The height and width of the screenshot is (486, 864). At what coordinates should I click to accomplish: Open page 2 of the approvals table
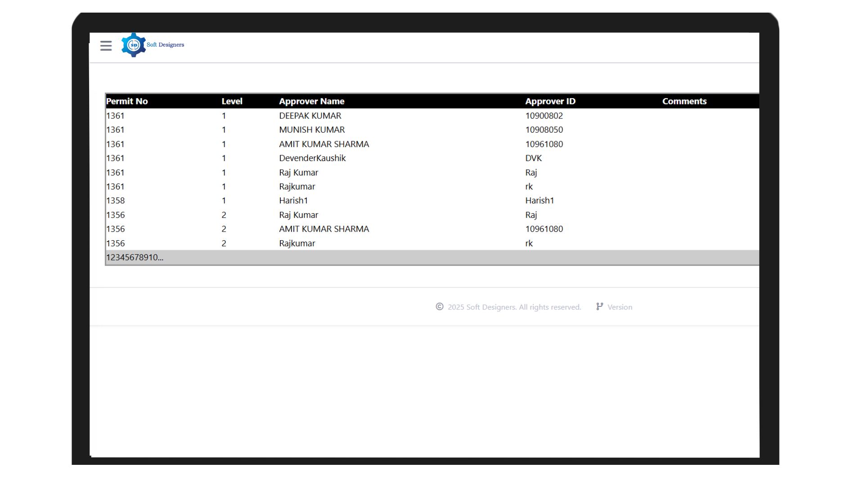[112, 257]
